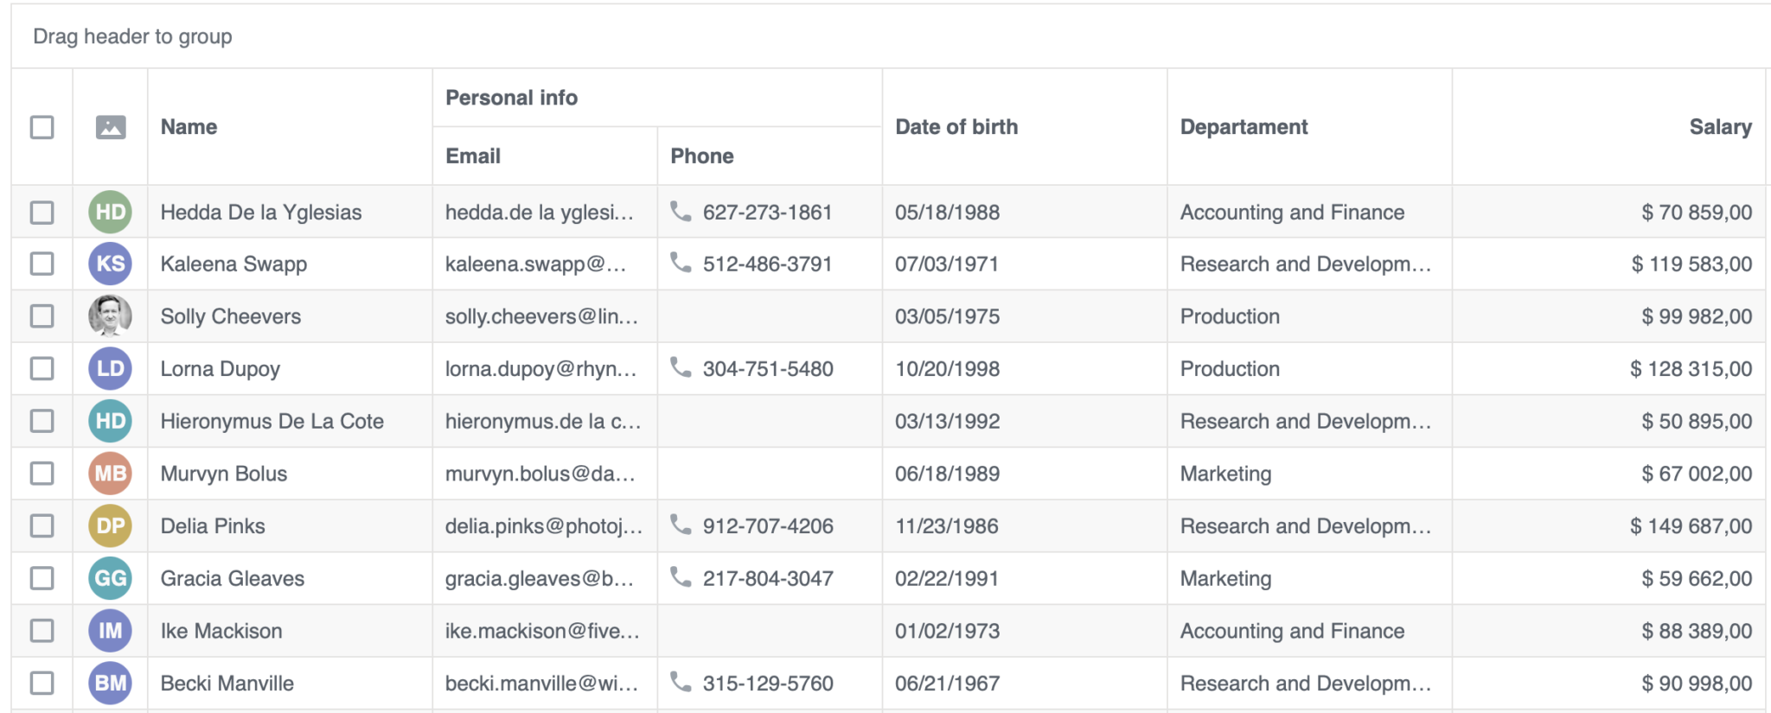This screenshot has height=713, width=1771.
Task: Check the Kaleena Swapp row checkbox
Action: click(x=42, y=264)
